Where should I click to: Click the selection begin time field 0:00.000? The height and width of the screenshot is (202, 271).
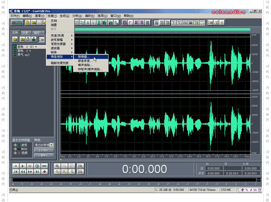(x=214, y=168)
